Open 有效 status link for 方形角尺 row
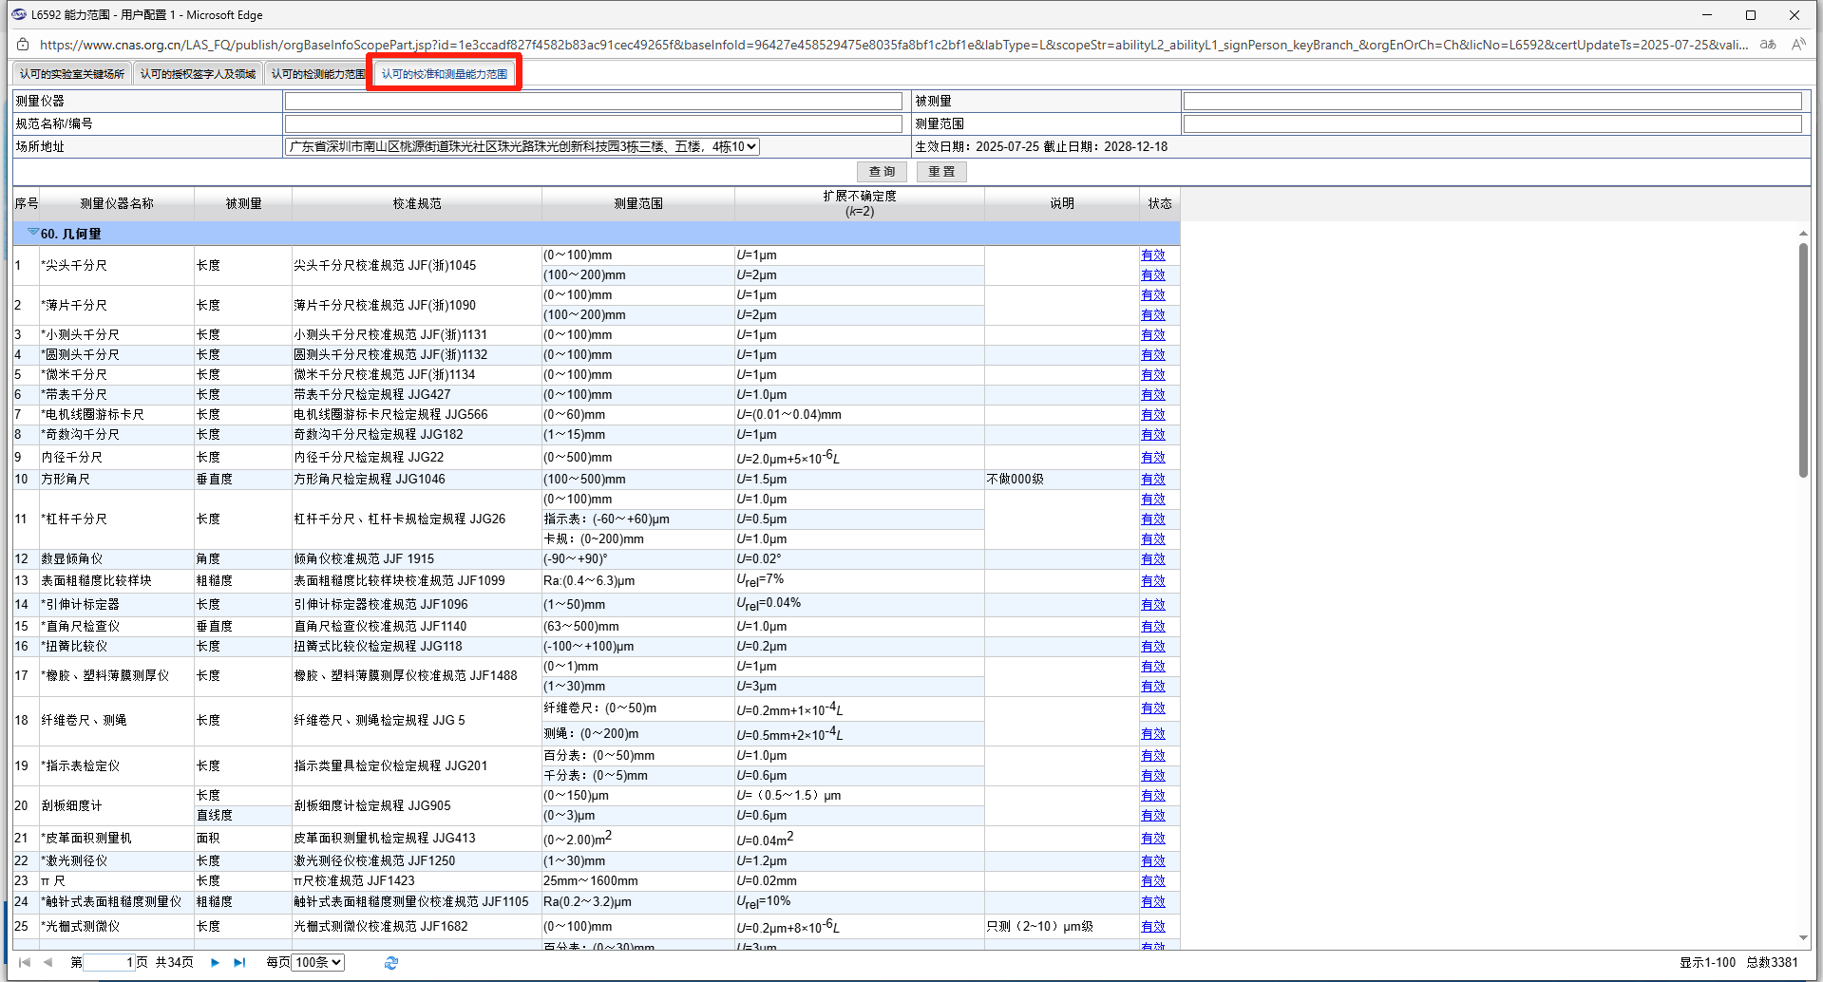 [x=1152, y=479]
